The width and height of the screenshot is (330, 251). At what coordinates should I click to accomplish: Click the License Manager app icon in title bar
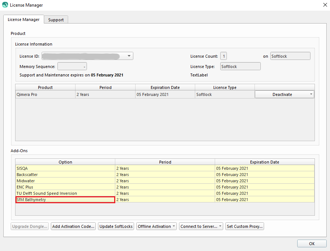[x=5, y=5]
